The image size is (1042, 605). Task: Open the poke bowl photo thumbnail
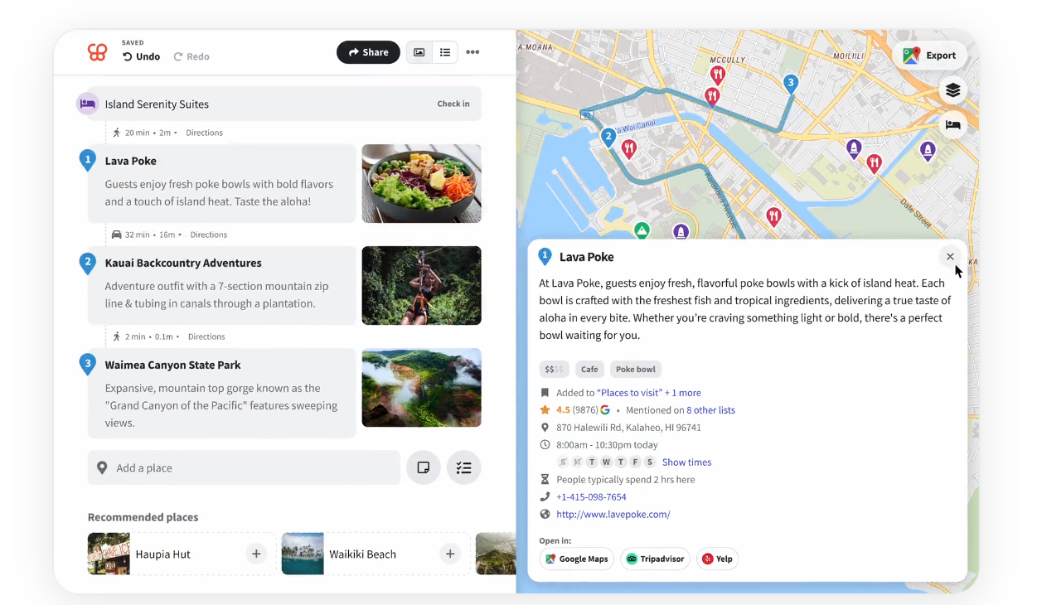point(421,183)
